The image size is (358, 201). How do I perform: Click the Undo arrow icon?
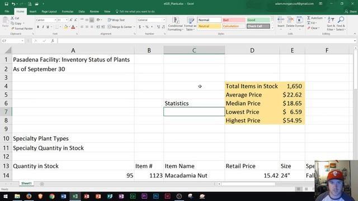[13, 4]
